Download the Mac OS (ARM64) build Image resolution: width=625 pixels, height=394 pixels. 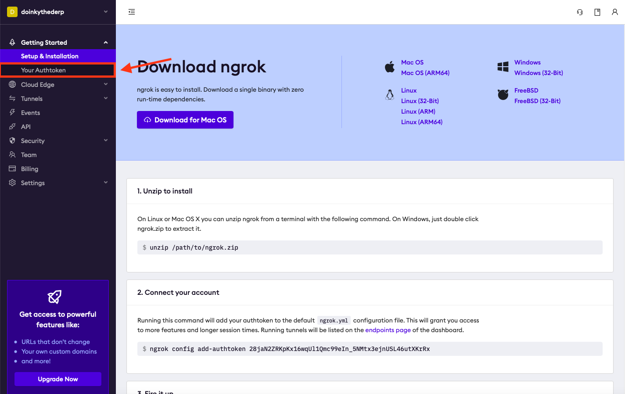click(x=425, y=73)
